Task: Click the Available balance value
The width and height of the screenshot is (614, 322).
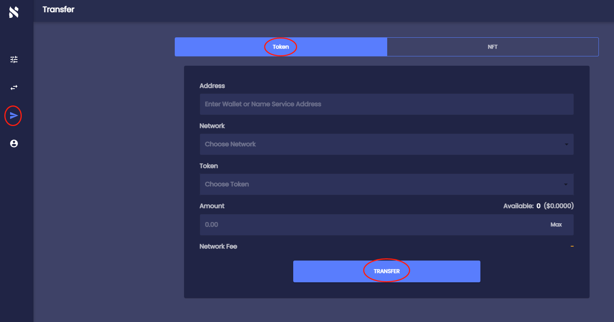Action: point(538,206)
